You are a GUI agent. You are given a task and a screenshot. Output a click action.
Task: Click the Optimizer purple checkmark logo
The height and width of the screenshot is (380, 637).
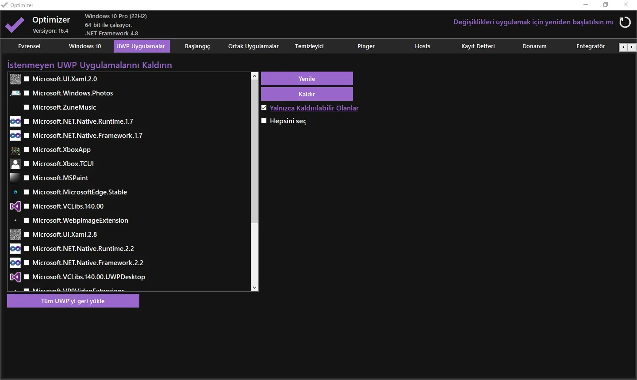(15, 25)
